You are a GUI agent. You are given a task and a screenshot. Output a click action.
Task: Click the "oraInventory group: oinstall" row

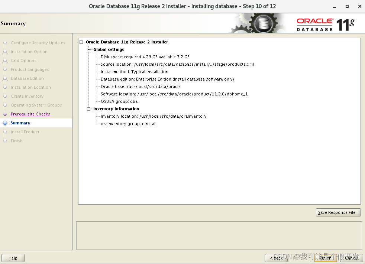[x=129, y=124]
